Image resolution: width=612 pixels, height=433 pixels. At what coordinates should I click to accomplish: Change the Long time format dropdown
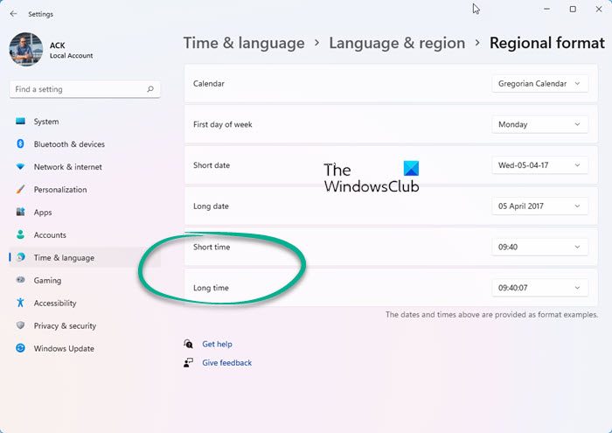(x=539, y=288)
